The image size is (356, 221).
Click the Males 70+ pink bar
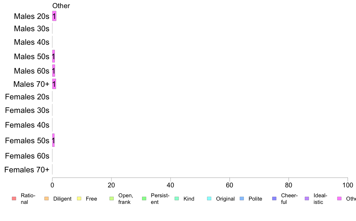[54, 84]
